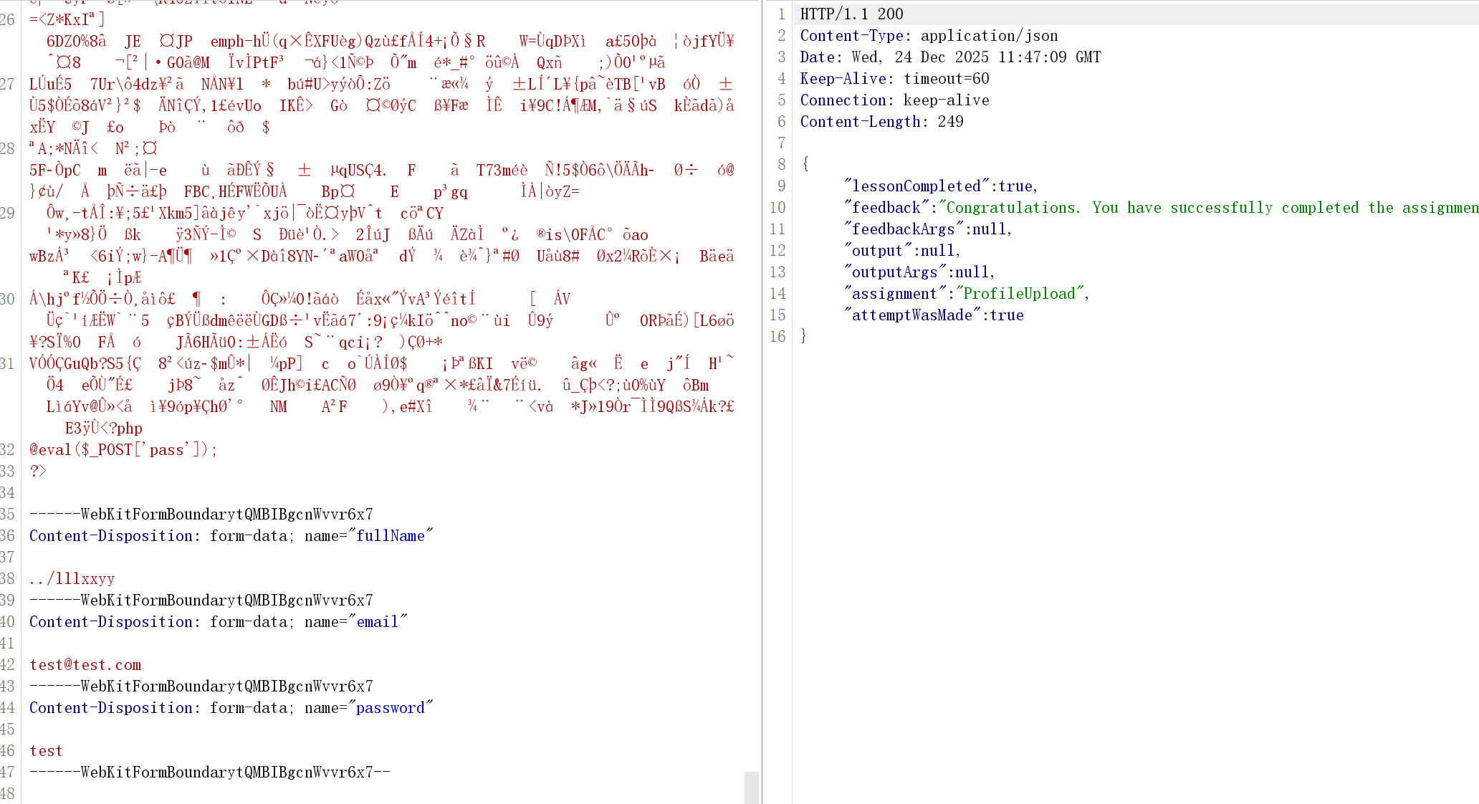Click the divider between request and response panes

762,401
